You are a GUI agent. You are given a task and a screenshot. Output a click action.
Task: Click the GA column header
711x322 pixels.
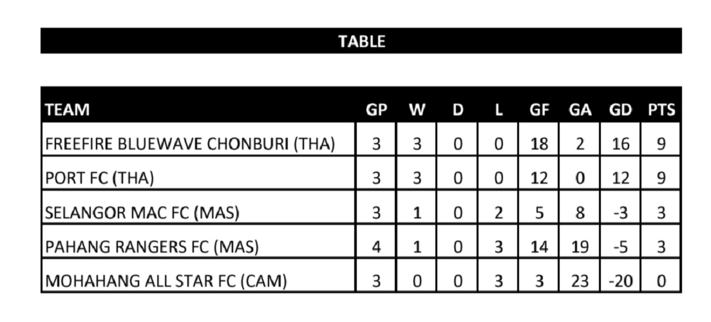coord(580,110)
